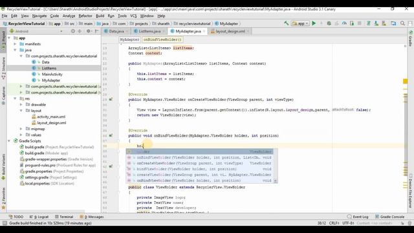Screen dimensions: 414x233
Task: Toggle the Device File Explorer side tab
Action: click(x=411, y=191)
